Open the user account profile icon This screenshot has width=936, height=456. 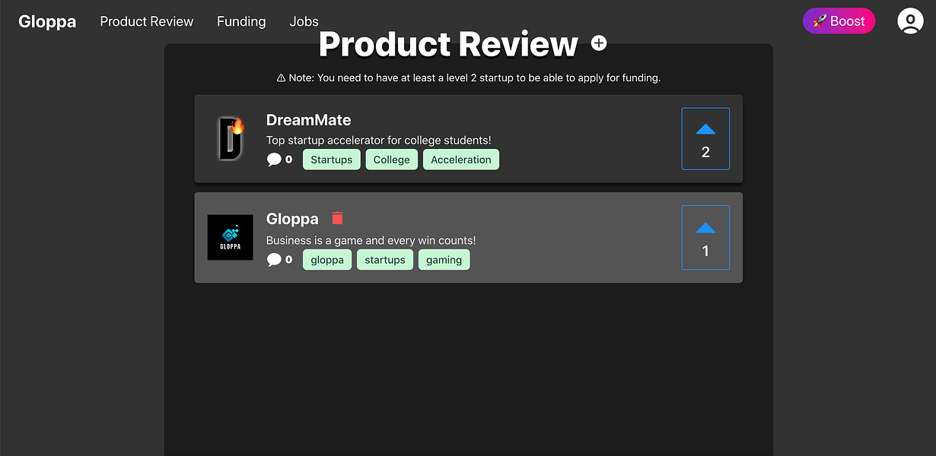coord(910,21)
